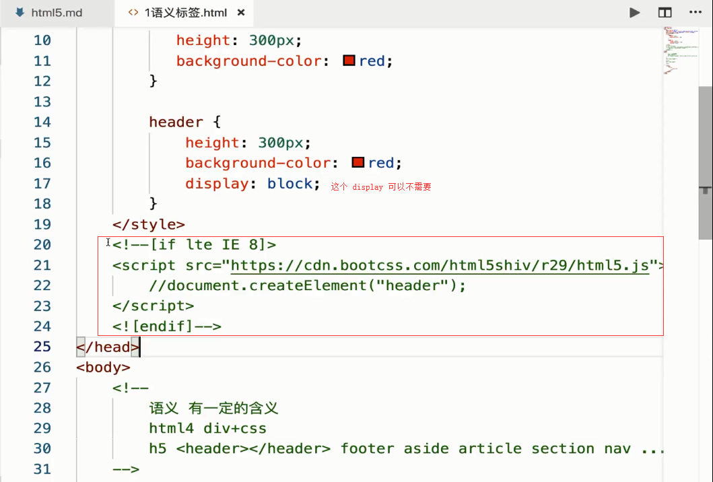Click line number 25 in gutter
The height and width of the screenshot is (482, 713).
[42, 347]
